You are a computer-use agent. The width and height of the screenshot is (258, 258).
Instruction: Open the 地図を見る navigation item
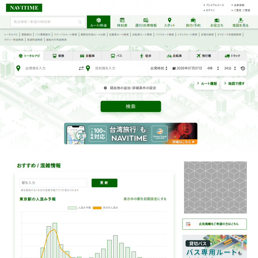(241, 22)
